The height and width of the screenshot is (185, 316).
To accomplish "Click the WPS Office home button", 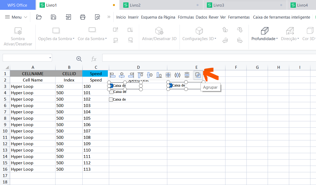I will point(17,5).
